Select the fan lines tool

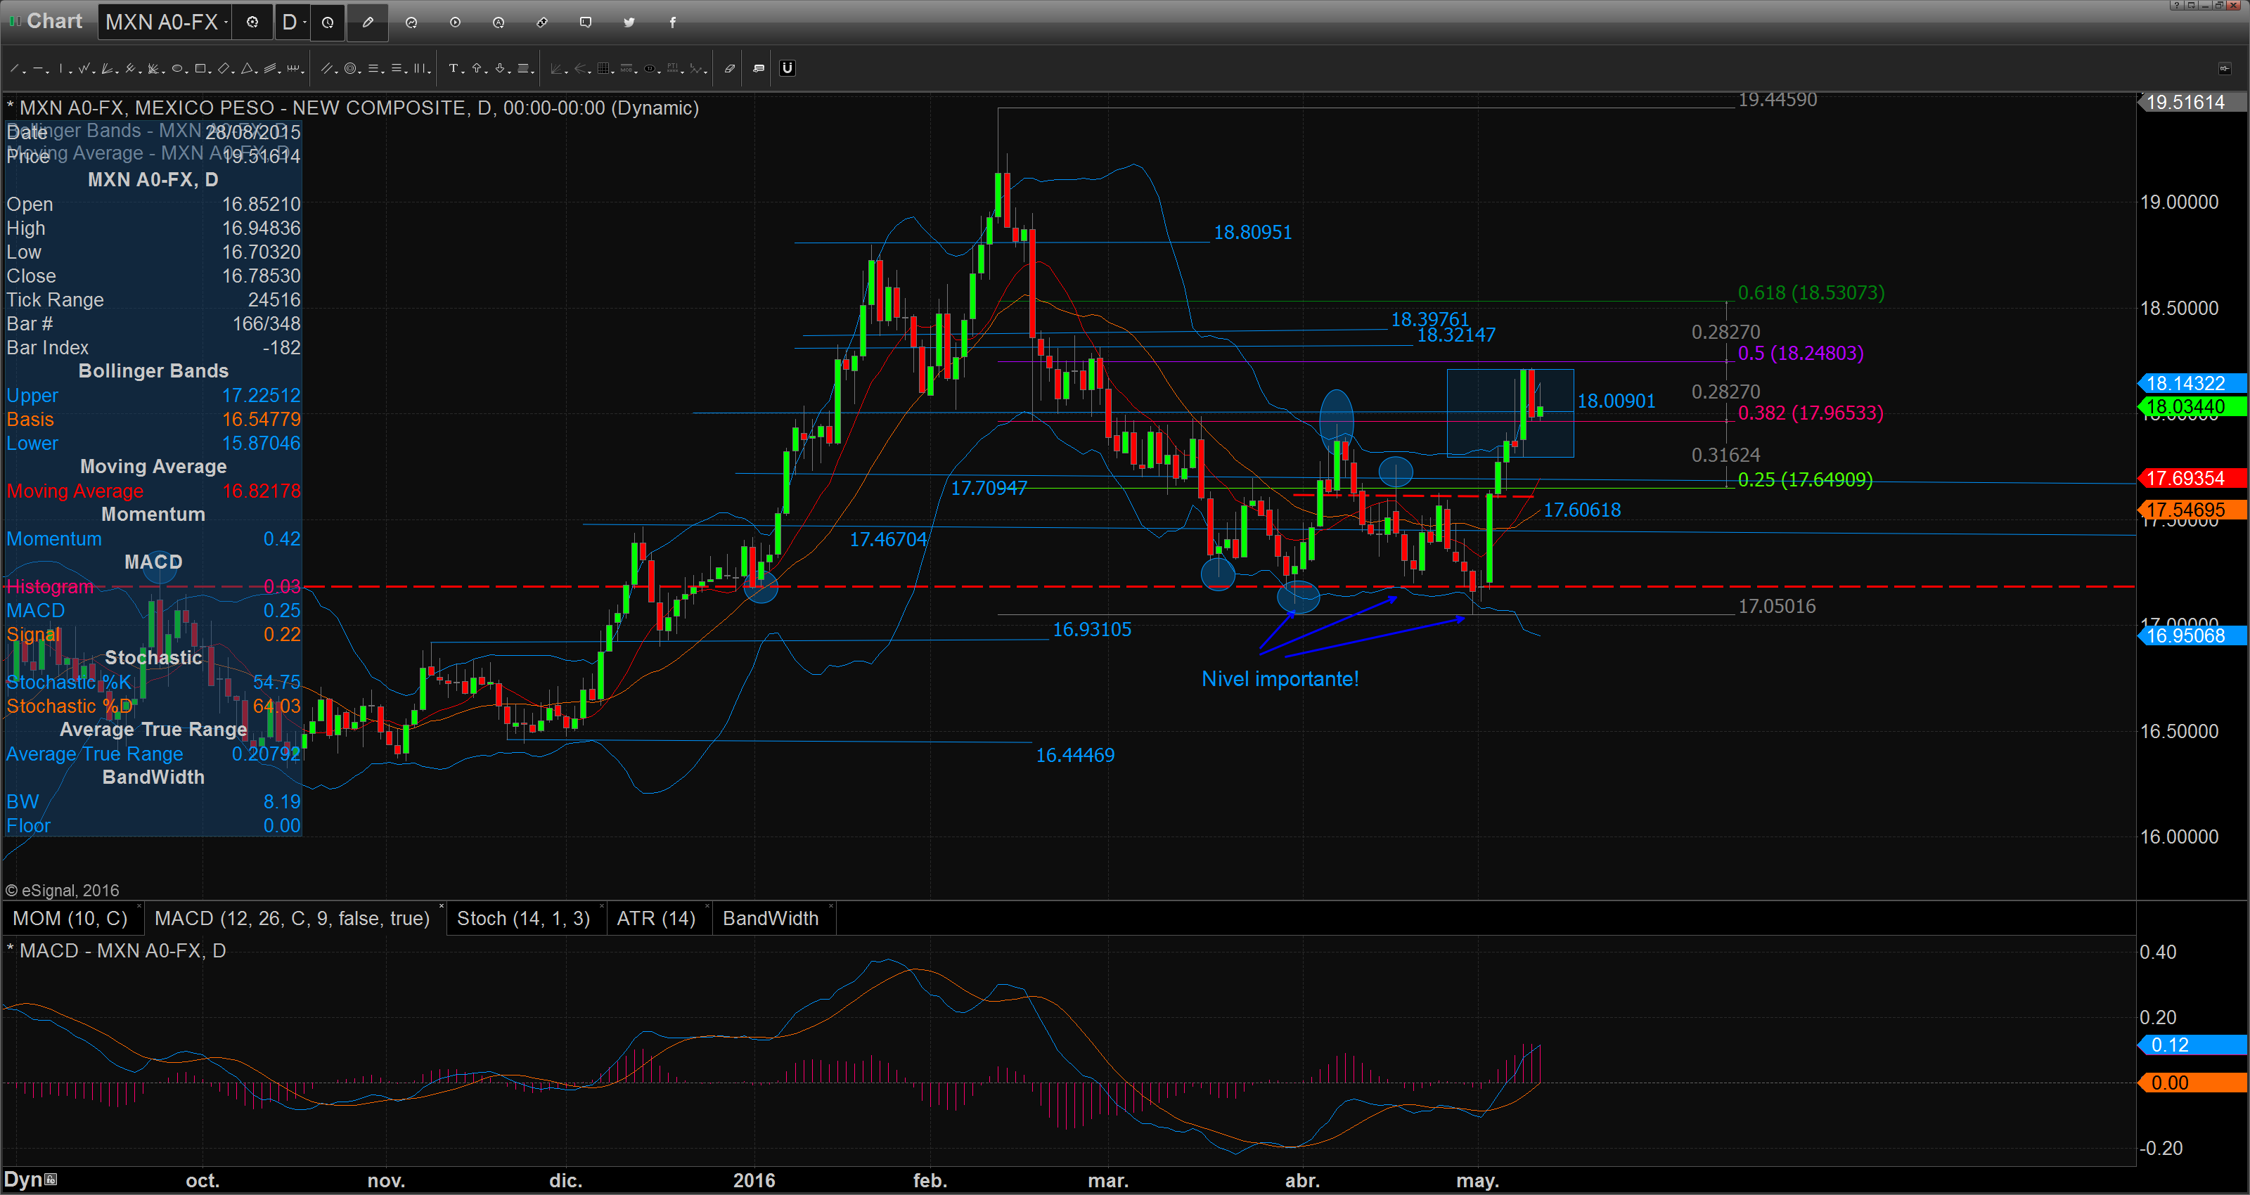107,68
